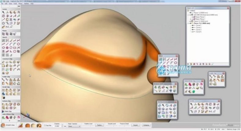Open the File menu
The image size is (241, 131).
coord(2,4)
